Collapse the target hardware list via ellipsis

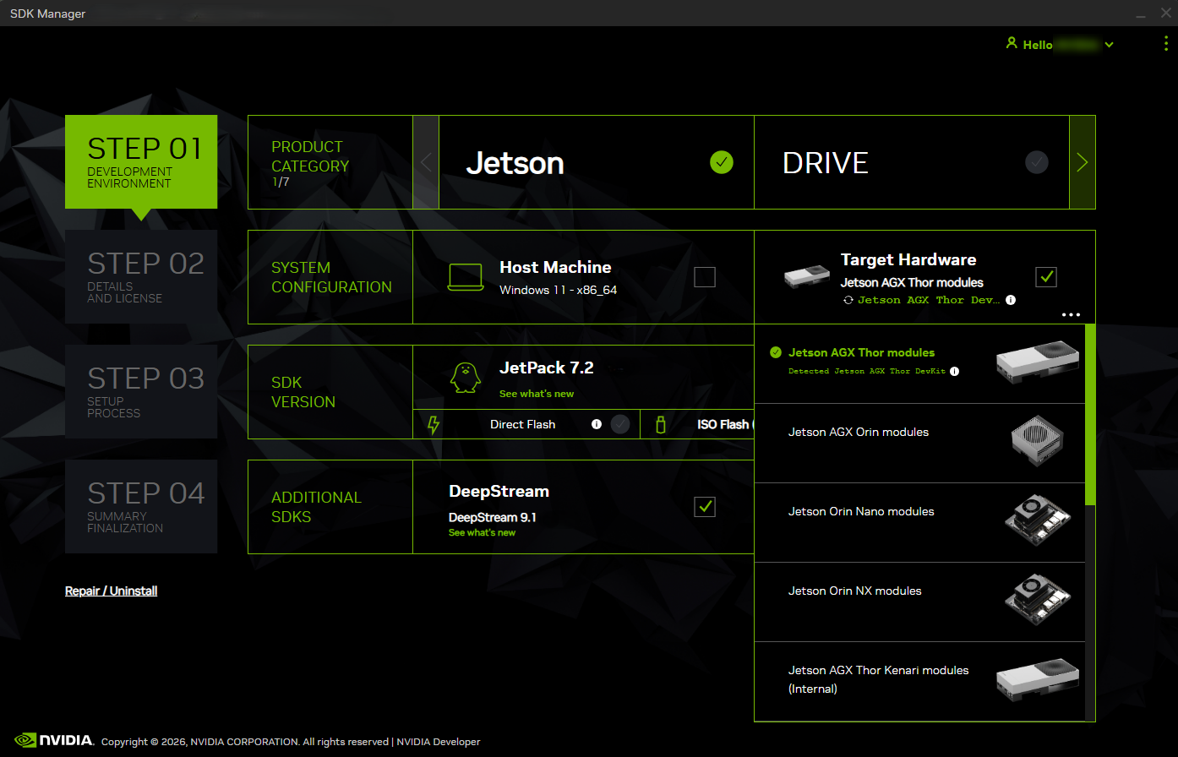pyautogui.click(x=1071, y=314)
